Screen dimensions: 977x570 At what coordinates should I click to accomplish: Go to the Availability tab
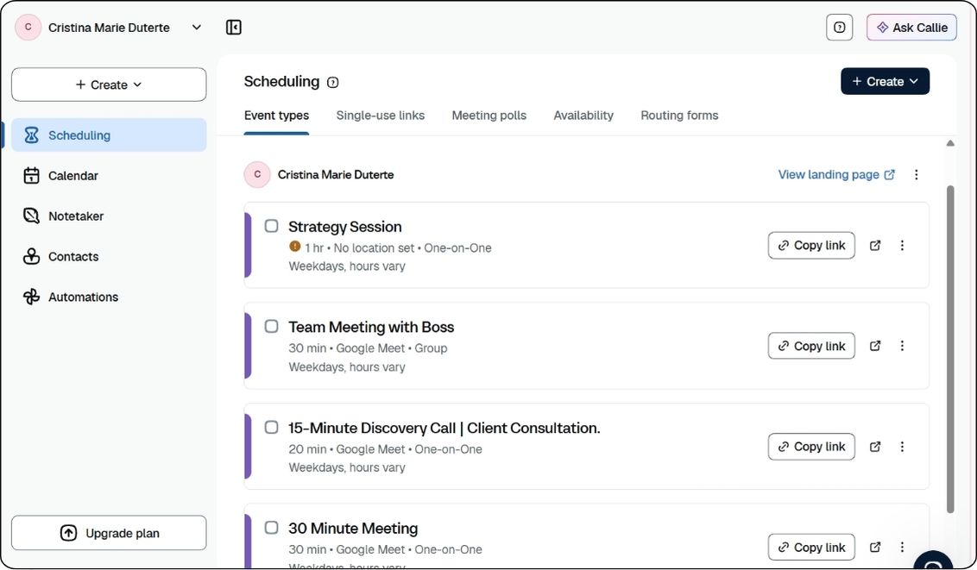[583, 115]
